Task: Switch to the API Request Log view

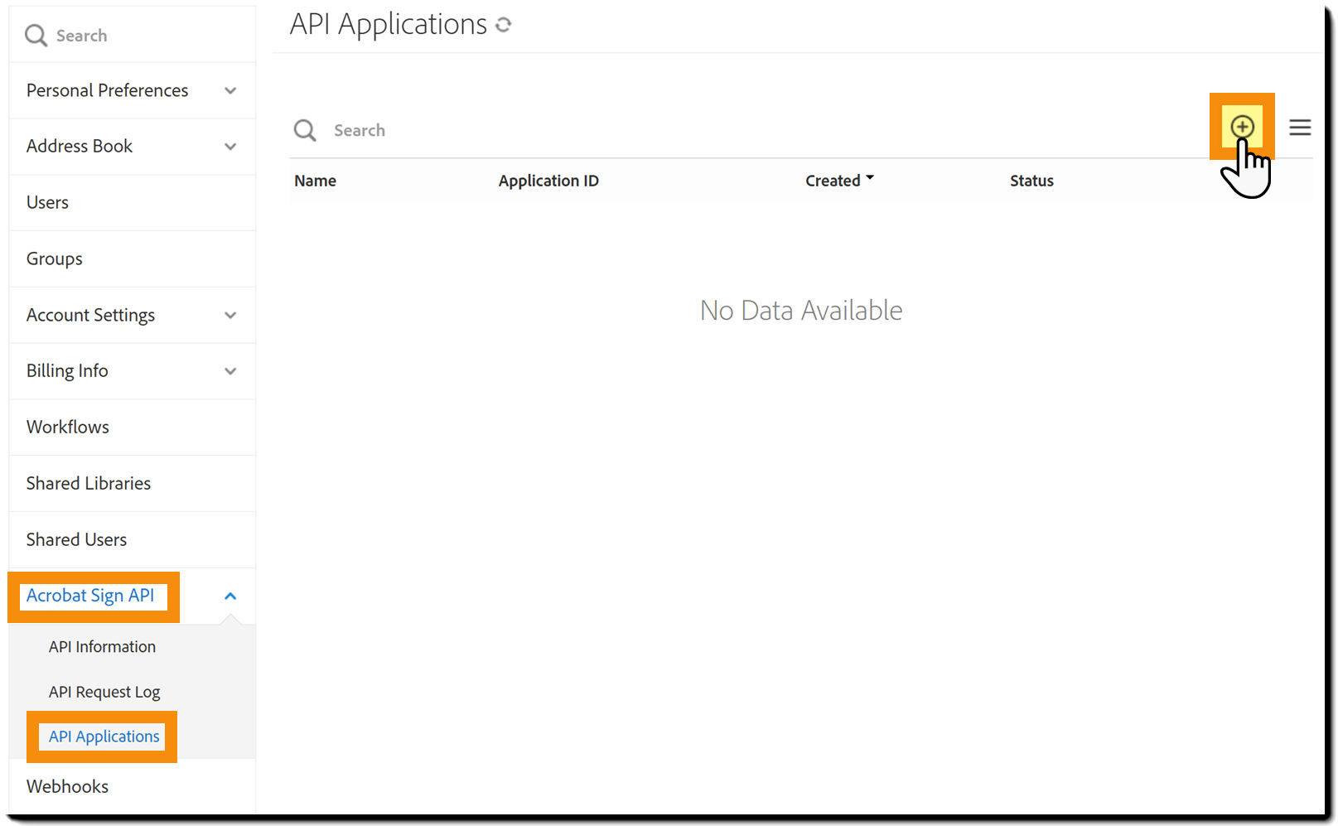Action: pyautogui.click(x=104, y=691)
